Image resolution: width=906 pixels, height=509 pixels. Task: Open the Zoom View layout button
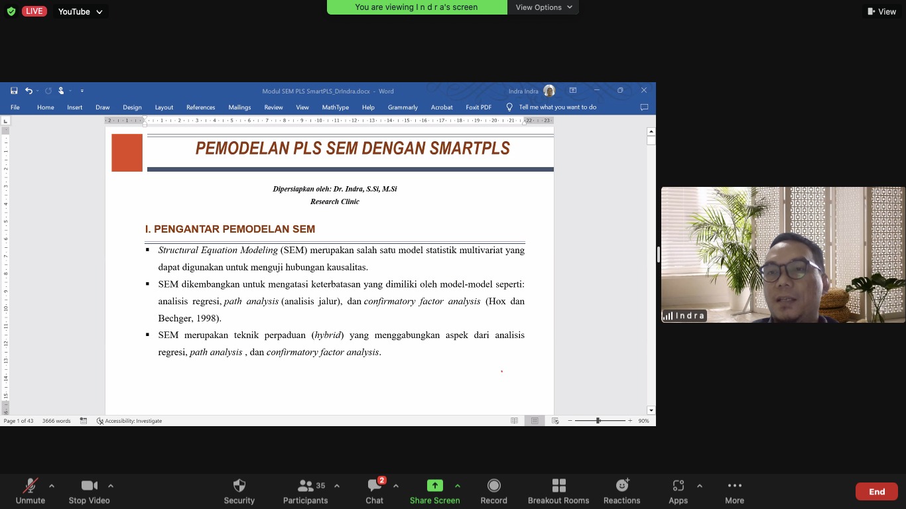pos(882,11)
